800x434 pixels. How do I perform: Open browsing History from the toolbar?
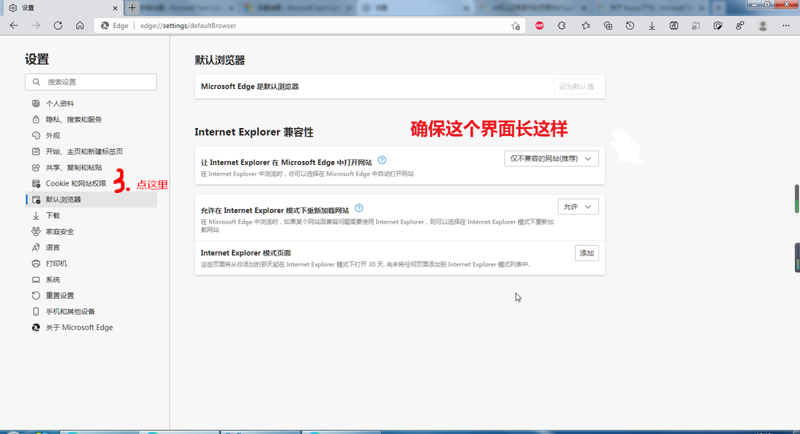tap(630, 26)
